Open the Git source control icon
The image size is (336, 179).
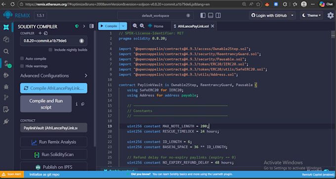pyautogui.click(x=6, y=98)
